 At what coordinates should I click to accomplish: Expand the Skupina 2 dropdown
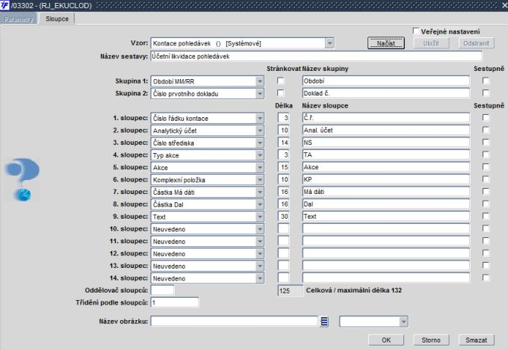[260, 93]
